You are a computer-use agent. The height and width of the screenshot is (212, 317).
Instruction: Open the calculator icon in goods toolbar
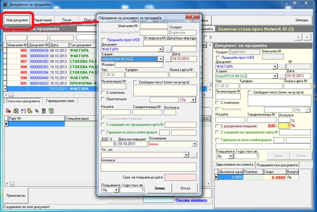[44, 111]
